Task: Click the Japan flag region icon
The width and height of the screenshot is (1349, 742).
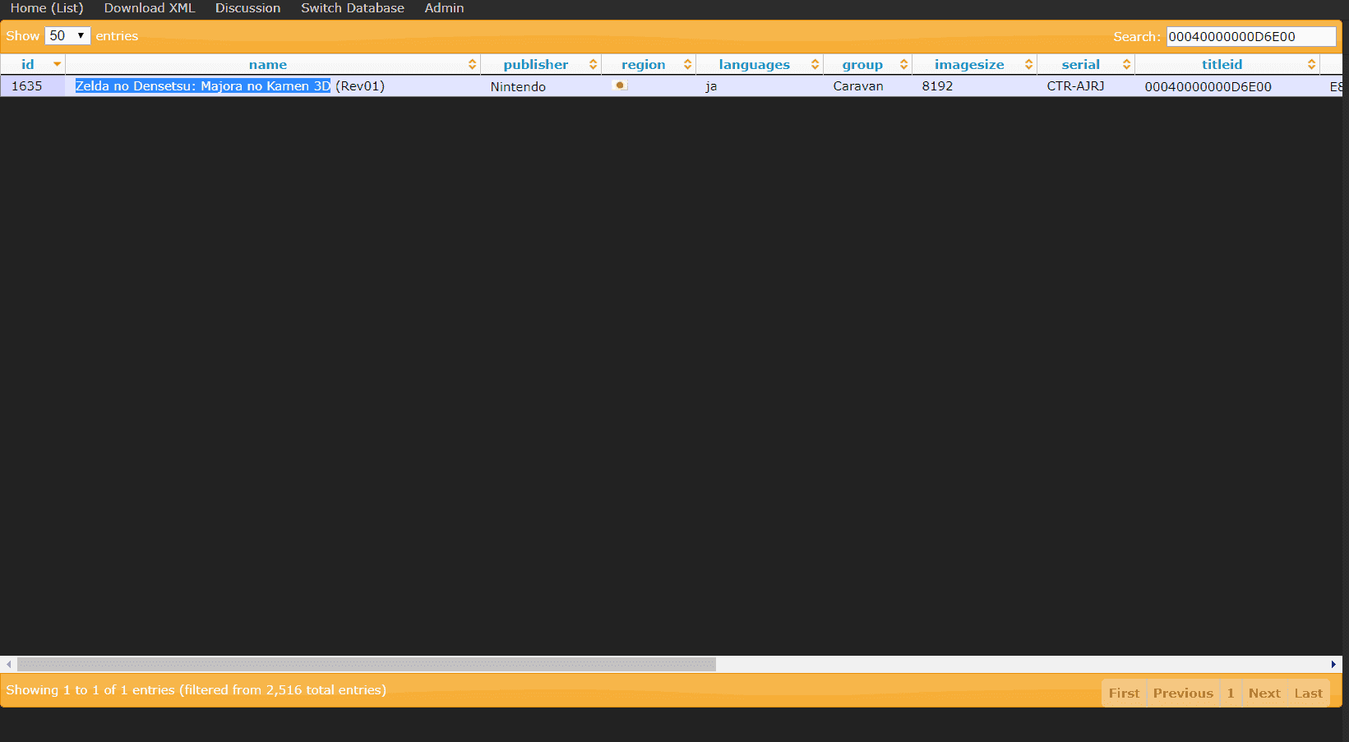Action: (621, 85)
